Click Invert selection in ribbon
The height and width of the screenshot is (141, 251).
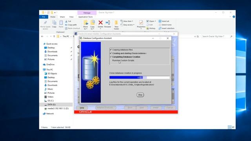pos(166,28)
